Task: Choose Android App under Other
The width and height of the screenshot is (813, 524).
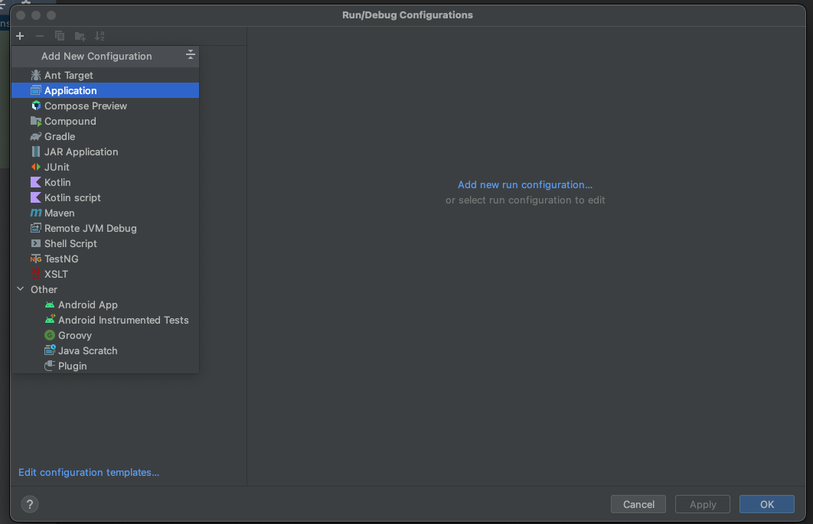Action: point(87,304)
